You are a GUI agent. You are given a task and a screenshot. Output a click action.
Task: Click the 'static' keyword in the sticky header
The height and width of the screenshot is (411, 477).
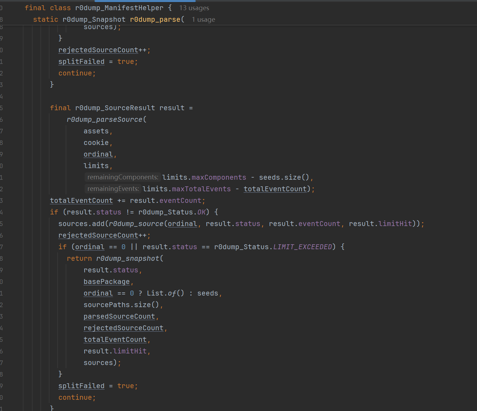46,19
